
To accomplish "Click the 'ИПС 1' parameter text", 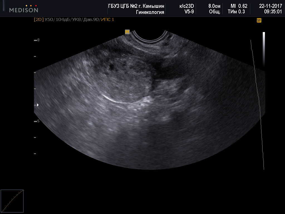I will [107, 20].
